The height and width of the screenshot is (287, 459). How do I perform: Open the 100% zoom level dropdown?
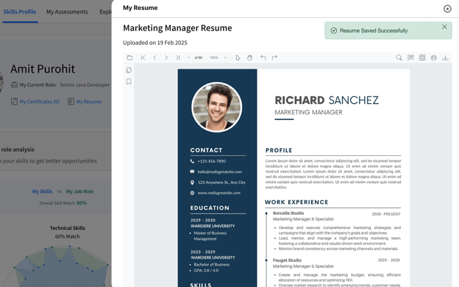tap(217, 57)
